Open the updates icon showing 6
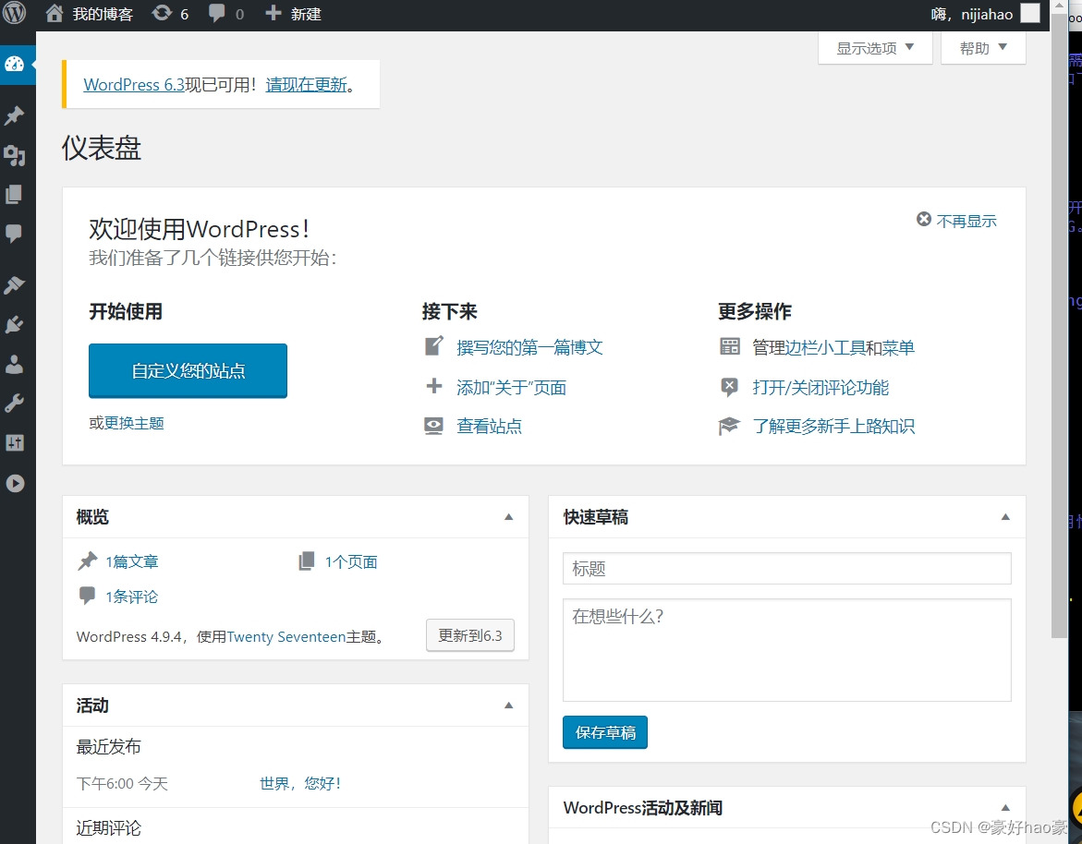This screenshot has height=844, width=1082. click(162, 13)
